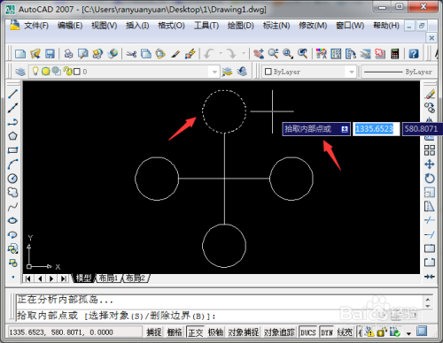Toggle 极轴 polar tracking in status bar
Screen dimensions: 443x343
click(215, 332)
